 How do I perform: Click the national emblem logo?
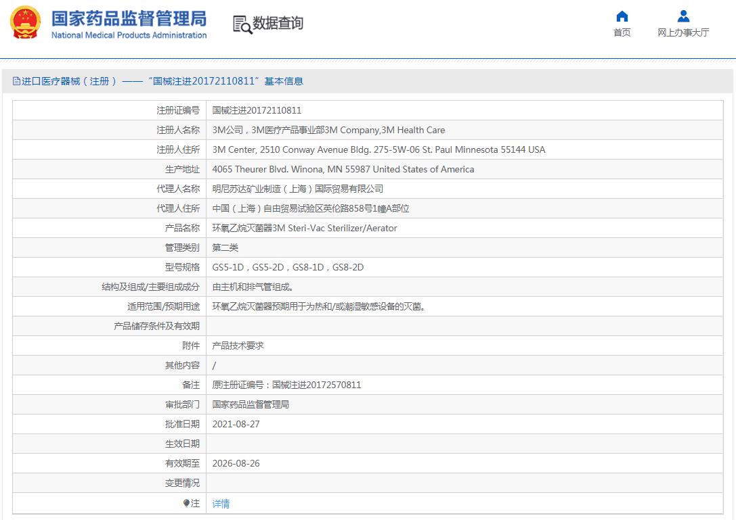(25, 22)
